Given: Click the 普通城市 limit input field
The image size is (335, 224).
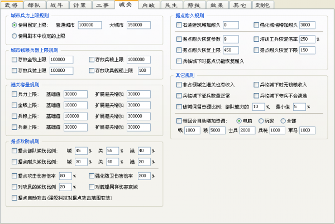Looking at the screenshot, I should [93, 25].
